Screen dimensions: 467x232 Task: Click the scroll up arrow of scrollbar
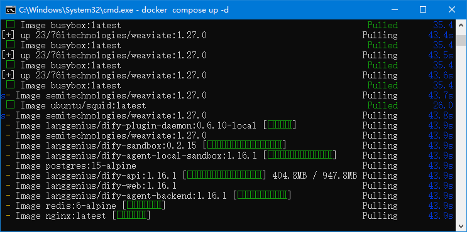(461, 24)
